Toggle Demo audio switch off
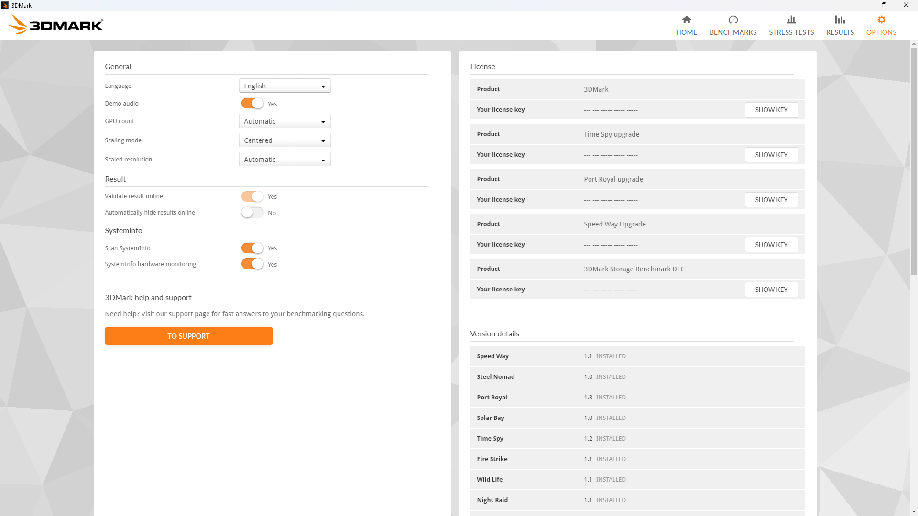Screen dimensions: 918x516 [x=252, y=104]
